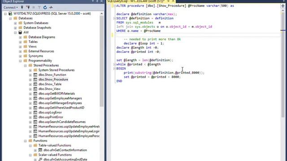Image resolution: width=287 pixels, height=161 pixels.
Task: Collapse the SELECT statement code region
Action: pyautogui.click(x=115, y=18)
